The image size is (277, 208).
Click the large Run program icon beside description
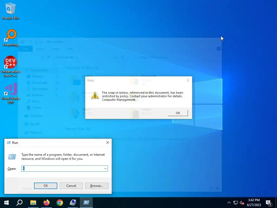tap(12, 157)
